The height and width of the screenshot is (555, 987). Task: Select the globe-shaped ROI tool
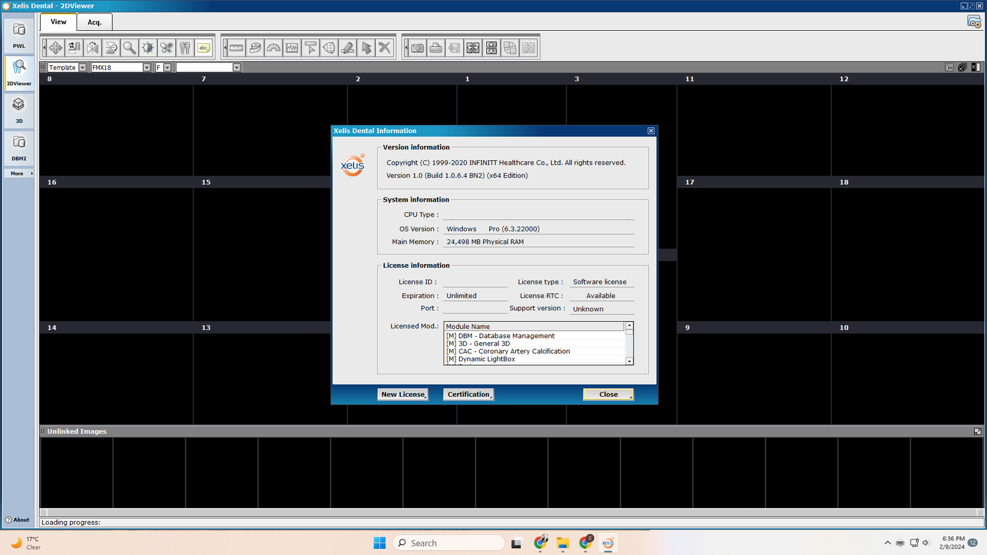329,47
